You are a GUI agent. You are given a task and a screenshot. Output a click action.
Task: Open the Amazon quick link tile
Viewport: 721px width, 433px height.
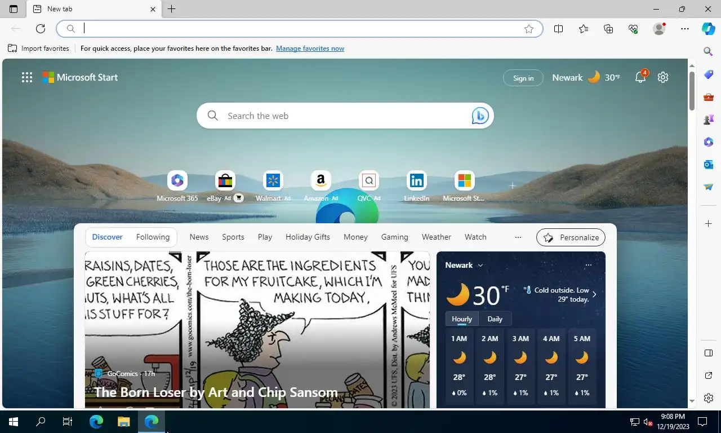pos(321,187)
